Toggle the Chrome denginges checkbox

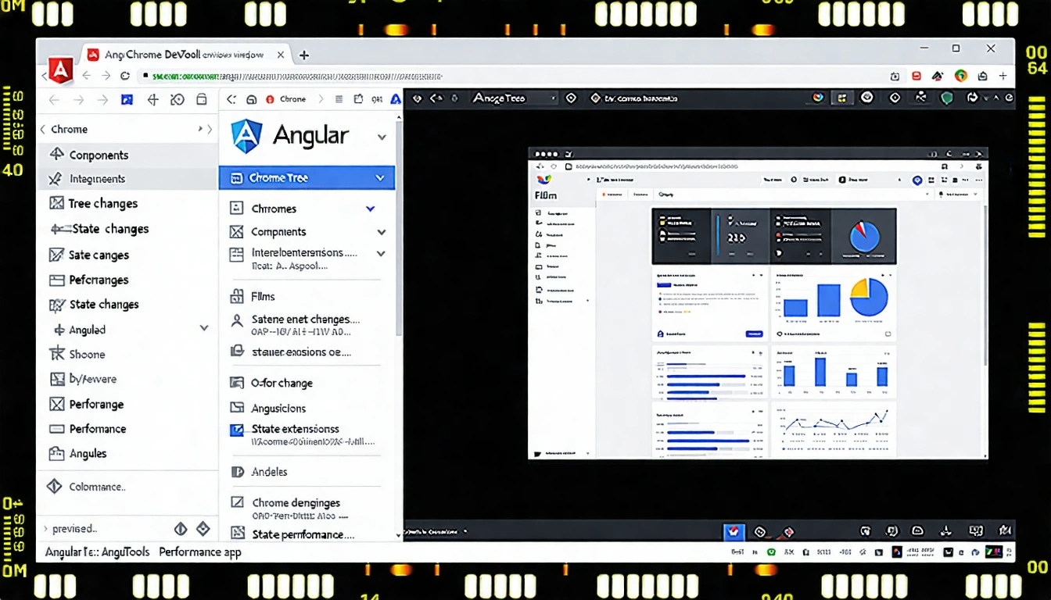(237, 503)
